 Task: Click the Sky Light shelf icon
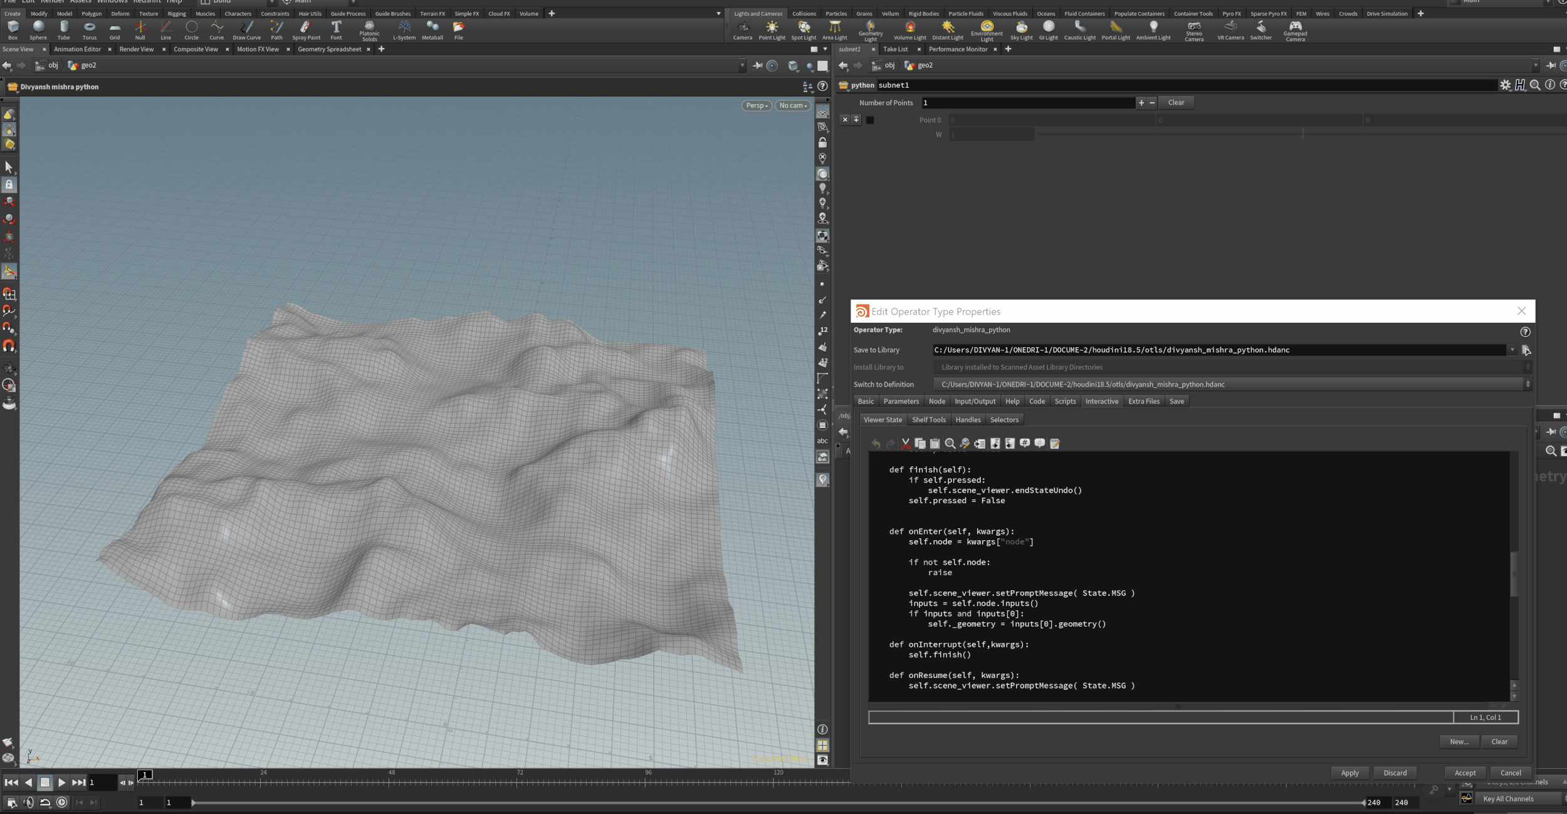[x=1021, y=29]
